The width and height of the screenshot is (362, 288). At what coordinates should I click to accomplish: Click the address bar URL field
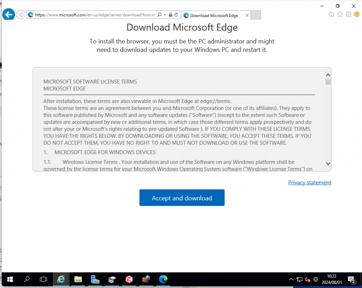pyautogui.click(x=95, y=15)
